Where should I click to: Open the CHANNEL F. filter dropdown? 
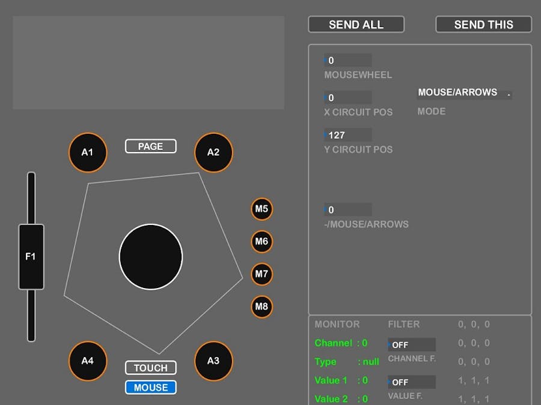point(412,344)
